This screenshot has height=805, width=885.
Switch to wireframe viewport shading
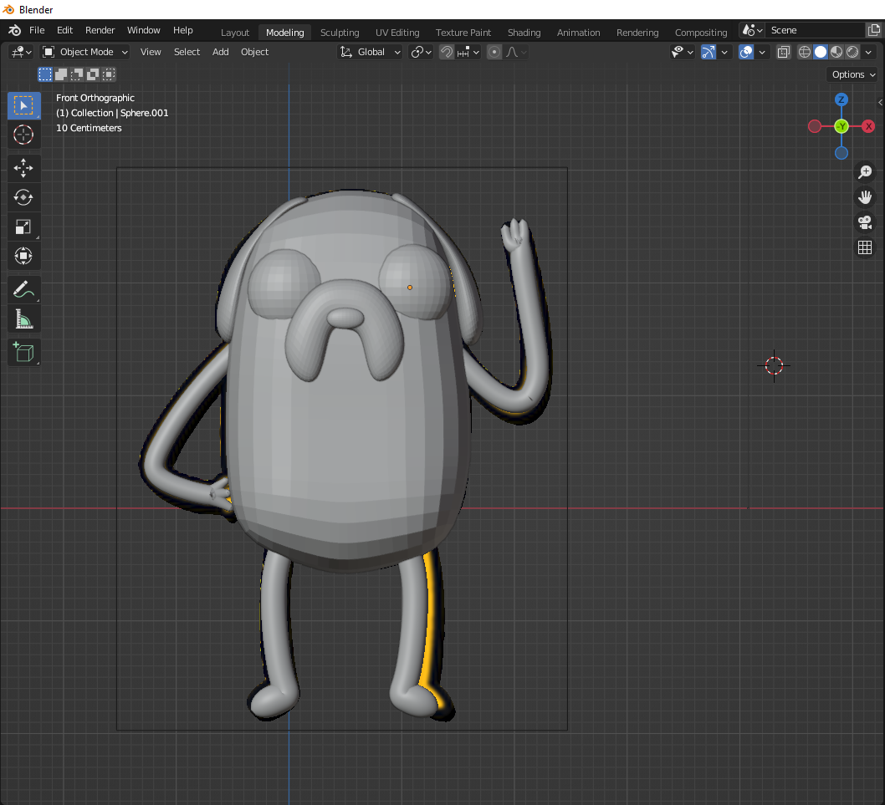click(805, 52)
